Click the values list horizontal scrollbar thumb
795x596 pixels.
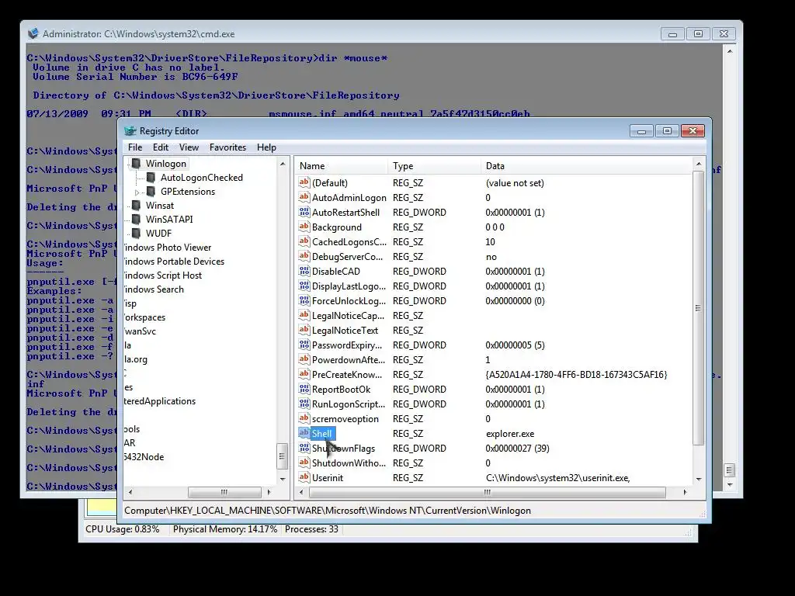488,492
